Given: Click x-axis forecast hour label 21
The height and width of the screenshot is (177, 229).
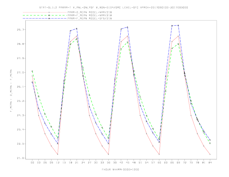Looking at the screenshot, I should point(77,163).
